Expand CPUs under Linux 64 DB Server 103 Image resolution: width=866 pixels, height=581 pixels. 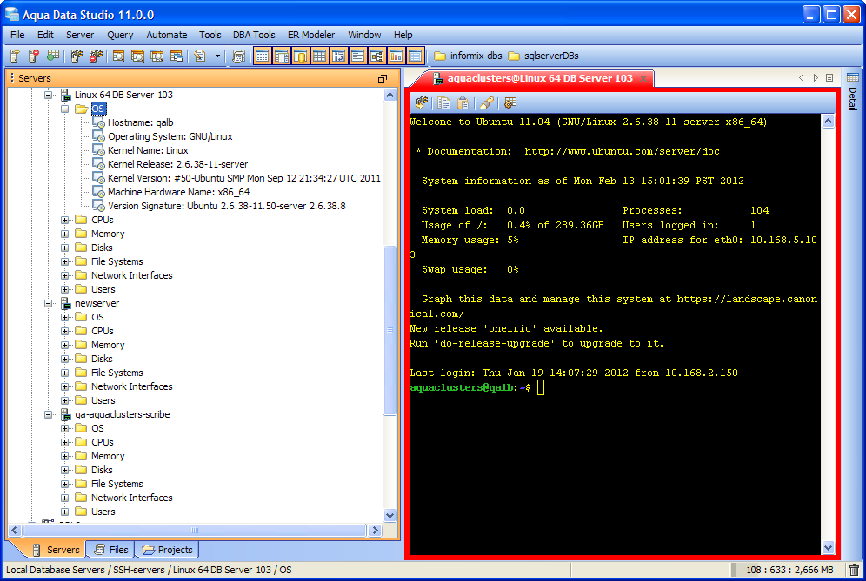[x=64, y=220]
